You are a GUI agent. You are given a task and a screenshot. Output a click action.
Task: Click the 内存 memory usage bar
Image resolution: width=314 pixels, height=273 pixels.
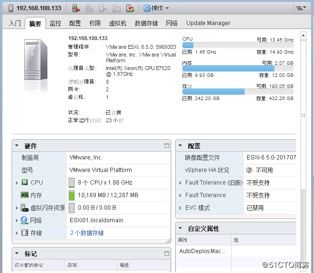pyautogui.click(x=238, y=69)
